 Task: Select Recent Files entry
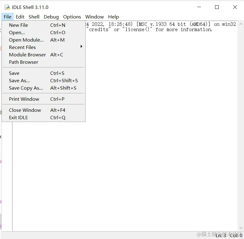click(43, 47)
